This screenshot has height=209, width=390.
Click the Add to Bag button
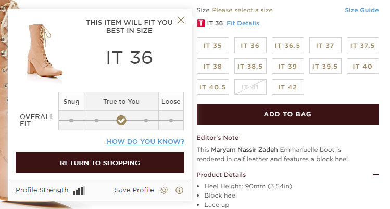tap(288, 114)
